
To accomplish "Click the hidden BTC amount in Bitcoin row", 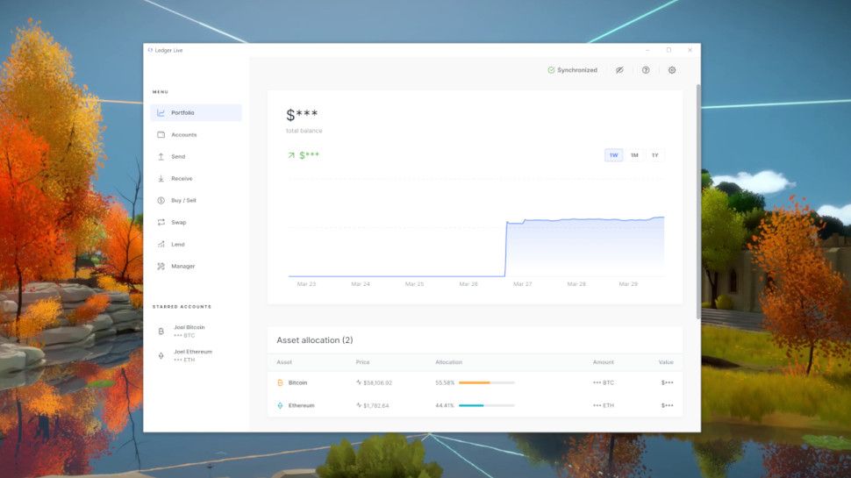I will [x=603, y=383].
